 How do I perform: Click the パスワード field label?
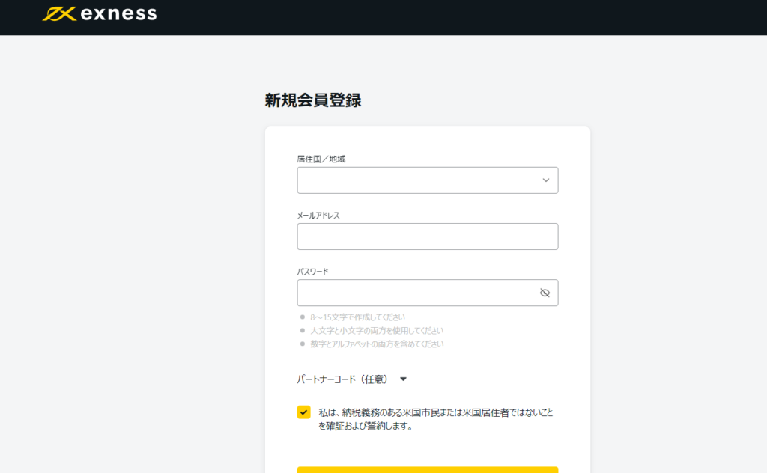[x=313, y=271]
